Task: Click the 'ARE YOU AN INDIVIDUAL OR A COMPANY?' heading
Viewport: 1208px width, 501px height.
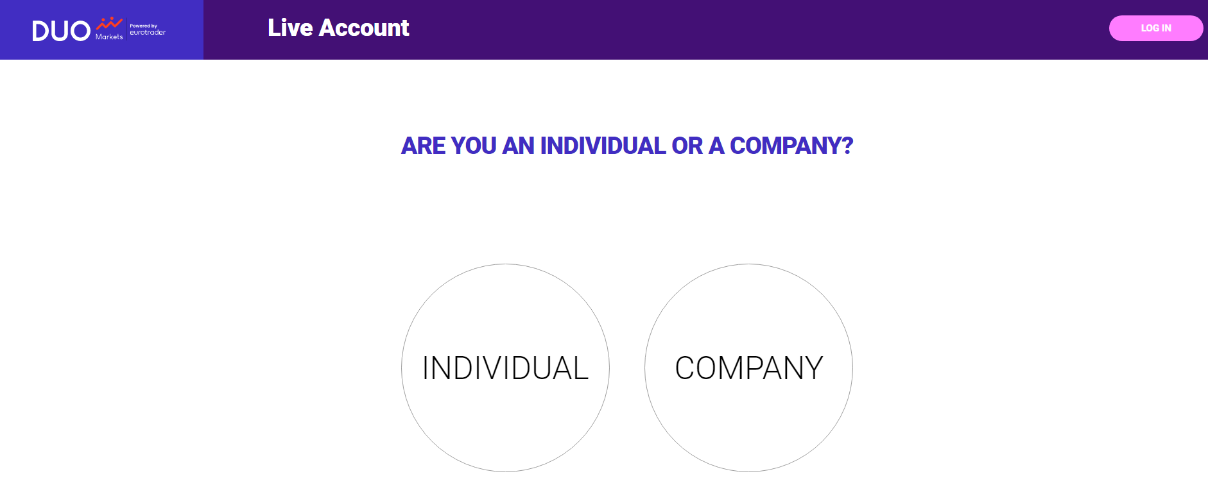Action: tap(627, 146)
